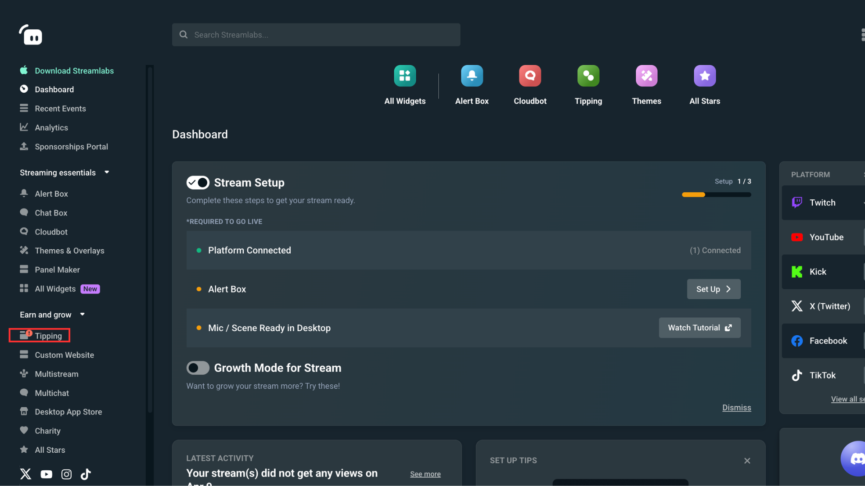The width and height of the screenshot is (865, 486).
Task: Open Chat Box in sidebar
Action: pyautogui.click(x=44, y=213)
